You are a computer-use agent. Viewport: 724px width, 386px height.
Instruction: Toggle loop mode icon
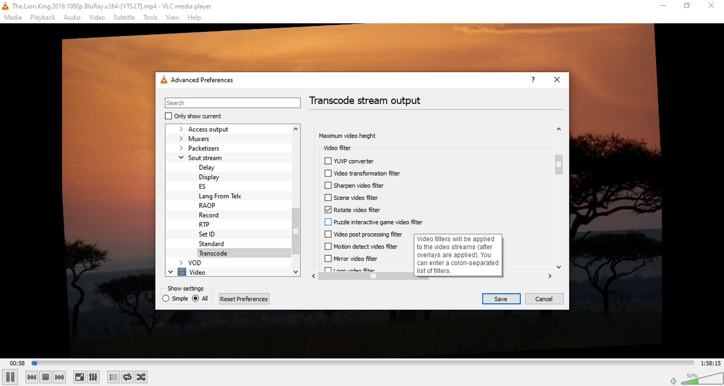point(127,377)
